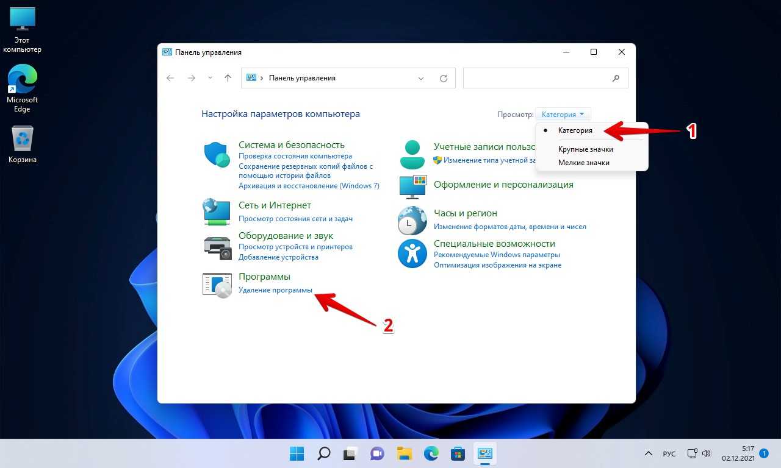
Task: Open Microsoft Store from the taskbar
Action: [458, 453]
